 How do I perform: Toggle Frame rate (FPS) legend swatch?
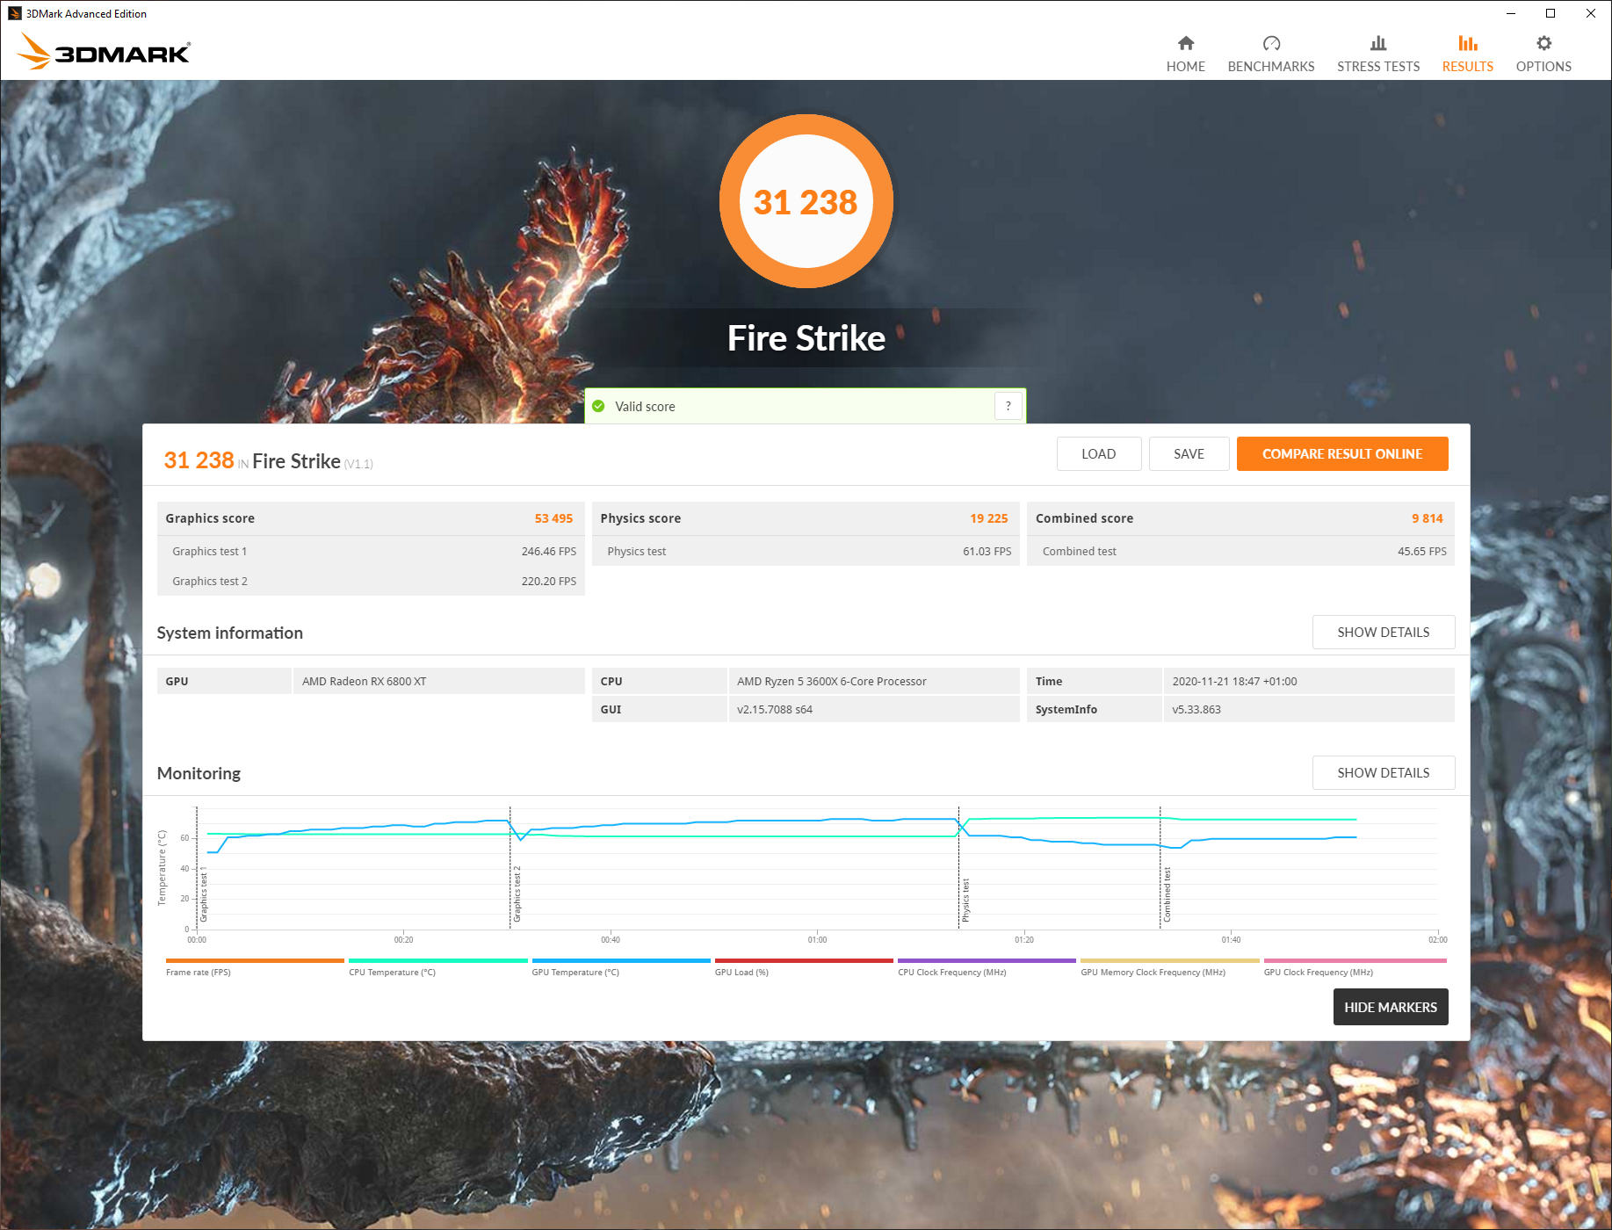pyautogui.click(x=255, y=961)
